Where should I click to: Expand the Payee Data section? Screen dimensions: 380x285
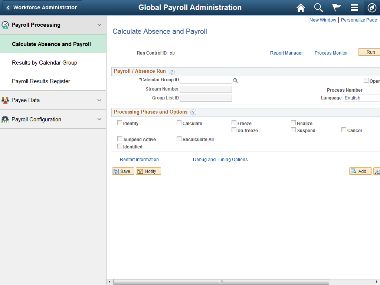point(99,100)
